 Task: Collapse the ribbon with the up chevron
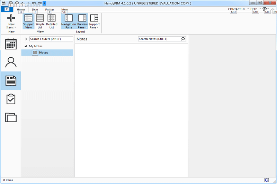point(273,9)
